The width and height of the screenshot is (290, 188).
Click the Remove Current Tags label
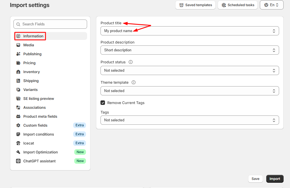pyautogui.click(x=126, y=103)
